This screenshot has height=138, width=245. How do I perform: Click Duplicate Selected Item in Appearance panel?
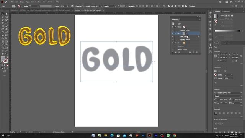(193, 53)
